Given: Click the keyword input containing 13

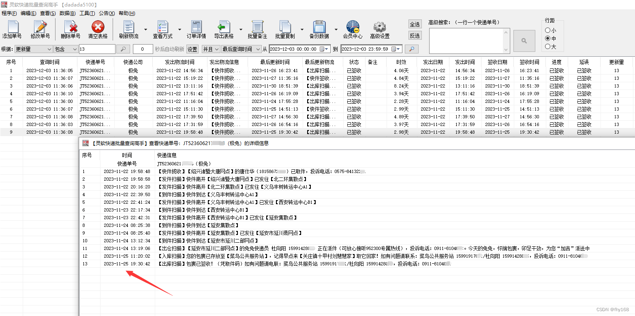Looking at the screenshot, I should point(96,49).
